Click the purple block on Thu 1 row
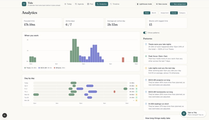 [93, 92]
